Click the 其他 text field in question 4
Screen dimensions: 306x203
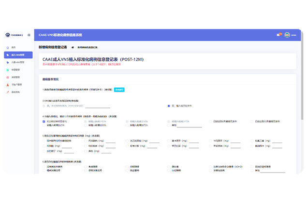(x=189, y=125)
